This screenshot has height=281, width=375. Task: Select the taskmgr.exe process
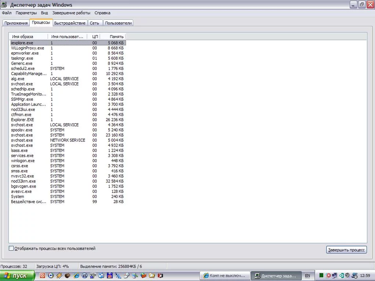pos(68,58)
